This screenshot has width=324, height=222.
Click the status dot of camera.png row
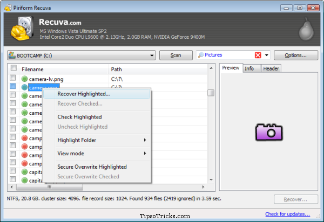[x=24, y=87]
